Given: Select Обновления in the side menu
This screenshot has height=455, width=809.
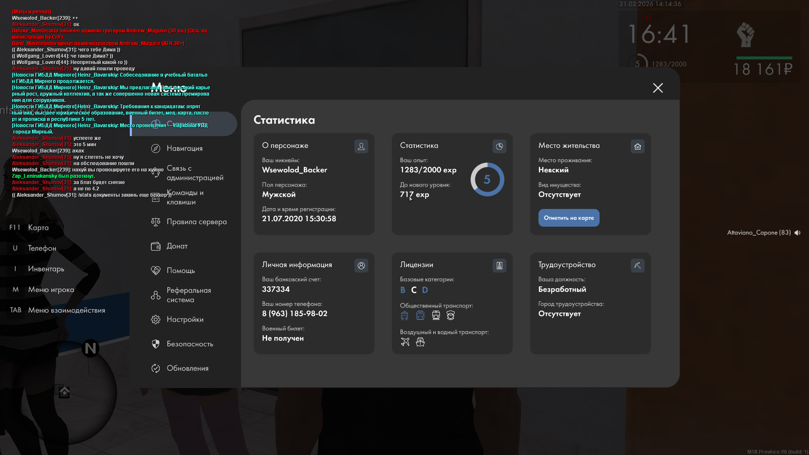Looking at the screenshot, I should 188,368.
